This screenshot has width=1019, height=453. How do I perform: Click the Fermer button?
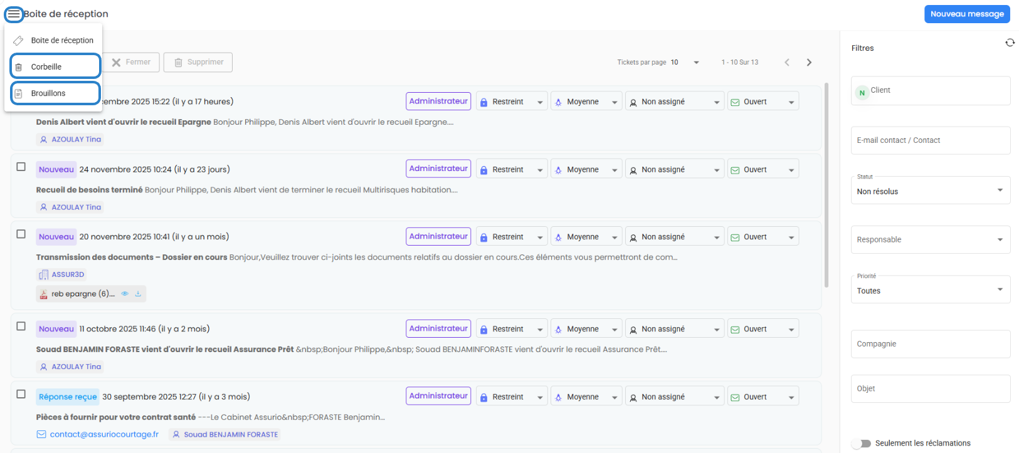[x=131, y=62]
